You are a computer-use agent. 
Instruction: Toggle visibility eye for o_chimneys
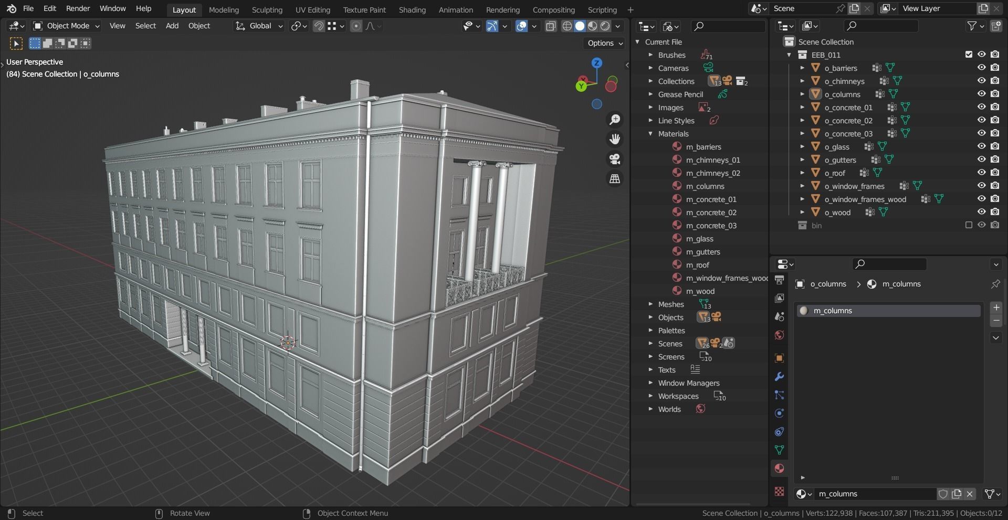click(x=981, y=81)
